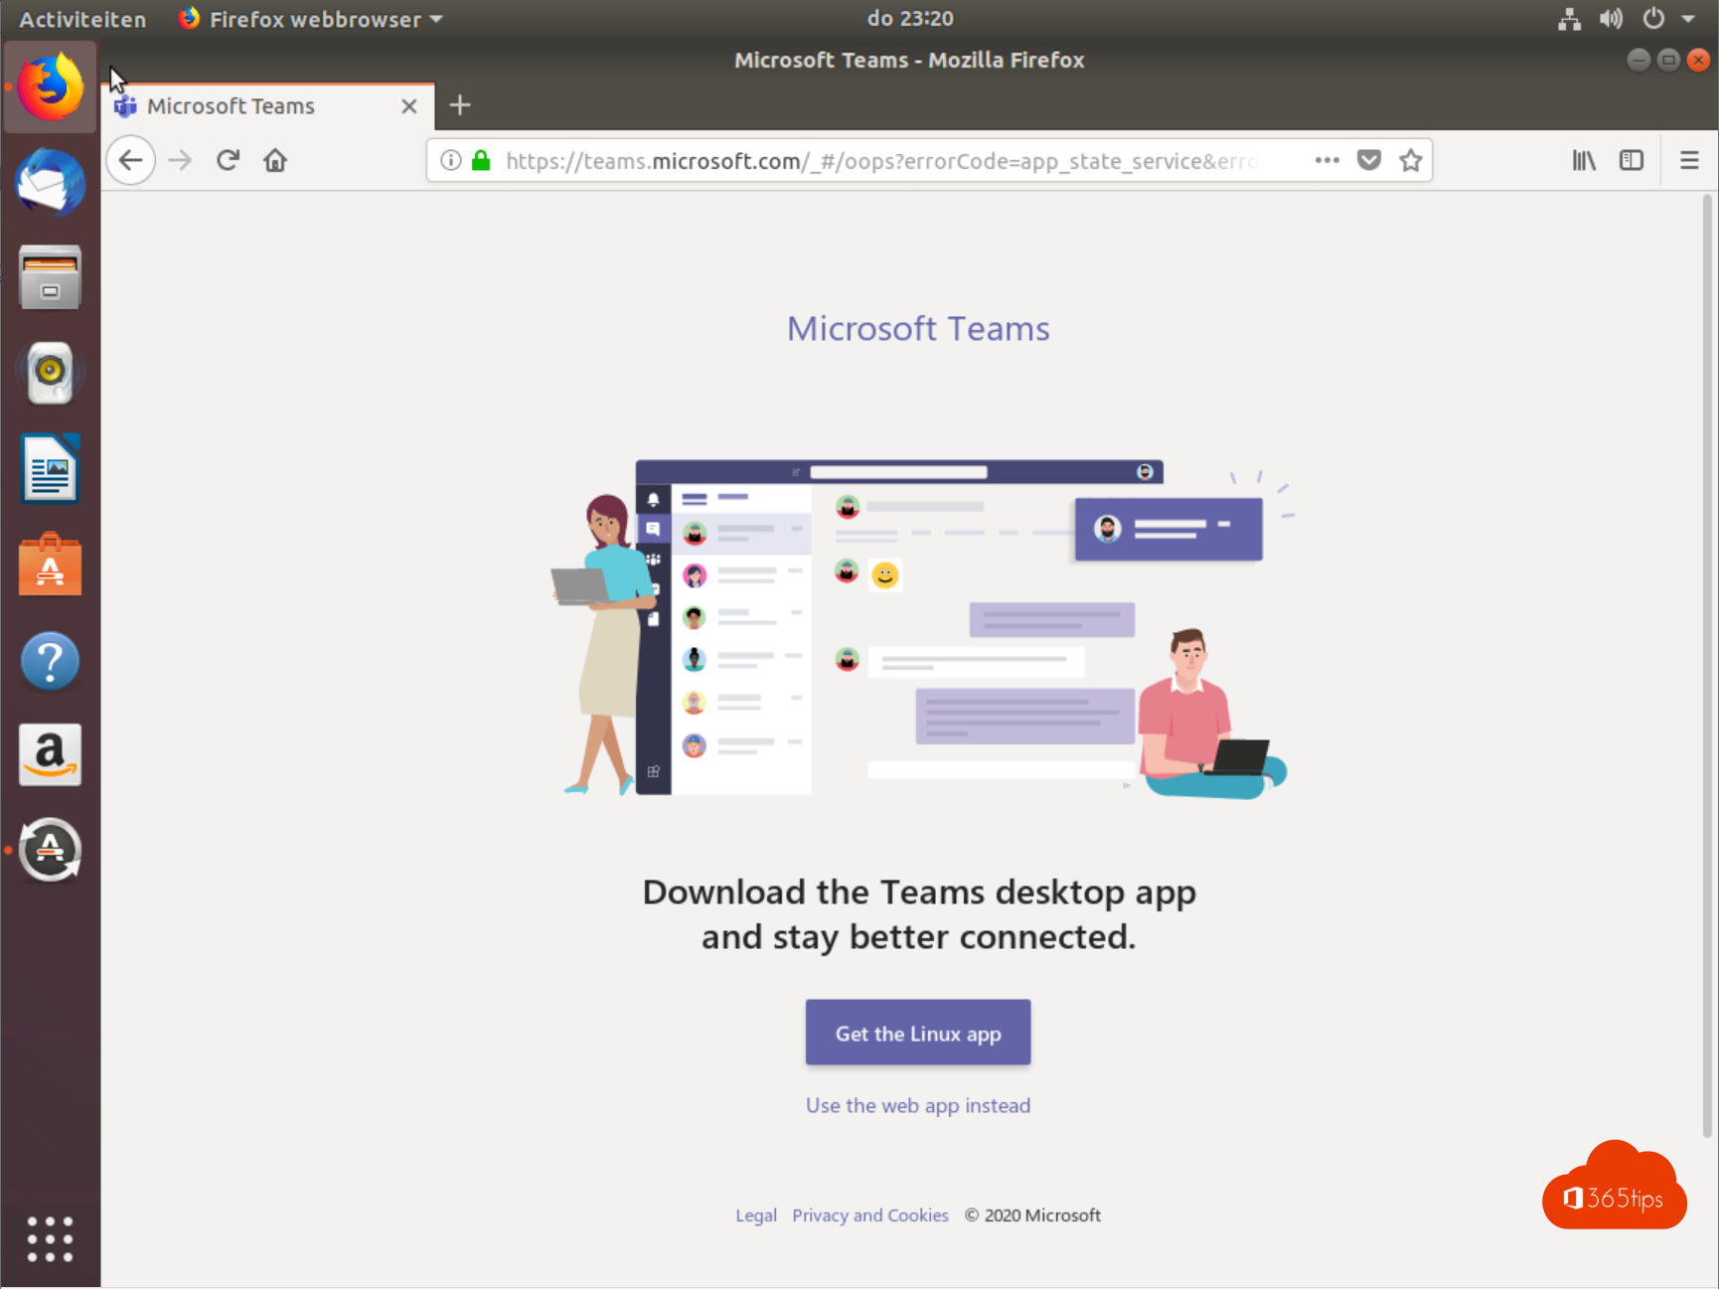Toggle the Firefox sidebar view

(x=1632, y=160)
